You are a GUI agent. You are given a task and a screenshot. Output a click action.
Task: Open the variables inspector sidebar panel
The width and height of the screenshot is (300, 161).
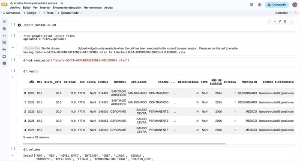4,42
